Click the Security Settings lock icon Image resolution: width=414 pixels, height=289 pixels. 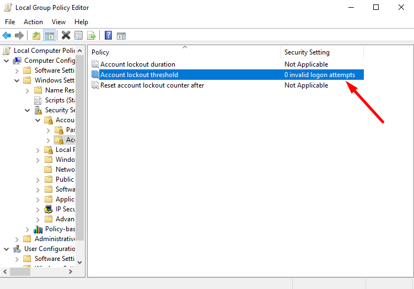38,110
